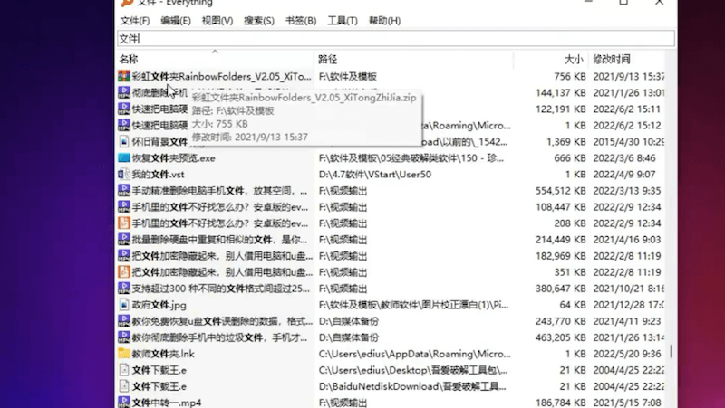Click the 政府文件.jpg image icon

pyautogui.click(x=124, y=305)
